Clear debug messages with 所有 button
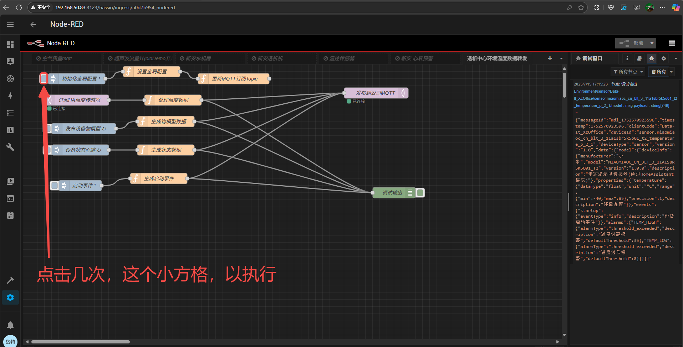 658,72
